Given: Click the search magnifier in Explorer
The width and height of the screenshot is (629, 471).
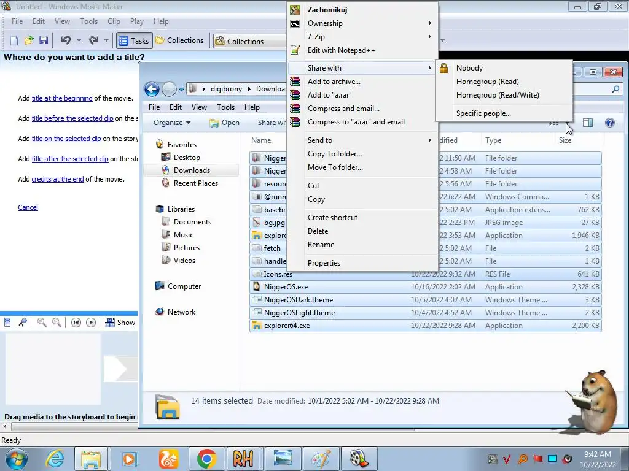Looking at the screenshot, I should click(x=615, y=90).
